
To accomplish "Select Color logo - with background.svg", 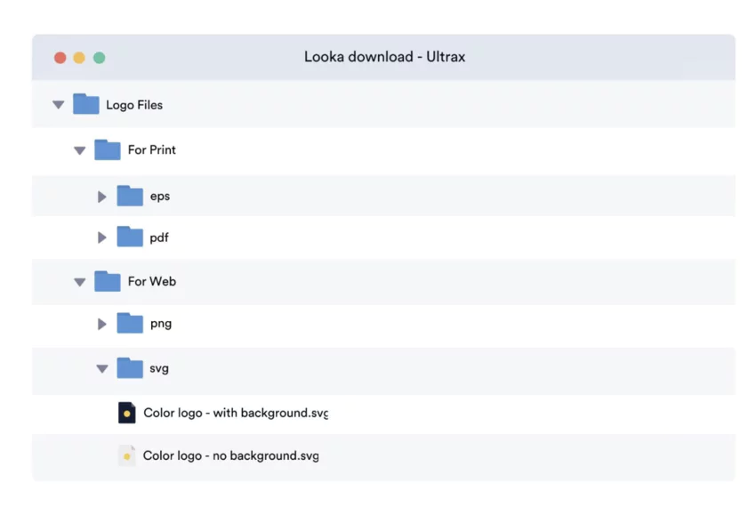I will click(x=235, y=412).
